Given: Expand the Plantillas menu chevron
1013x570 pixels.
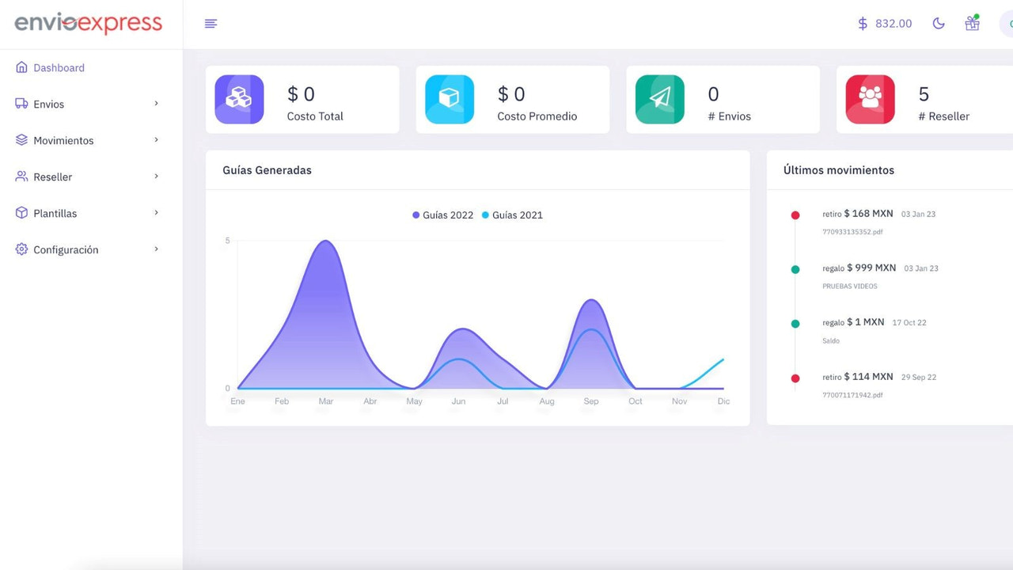Looking at the screenshot, I should click(x=156, y=213).
